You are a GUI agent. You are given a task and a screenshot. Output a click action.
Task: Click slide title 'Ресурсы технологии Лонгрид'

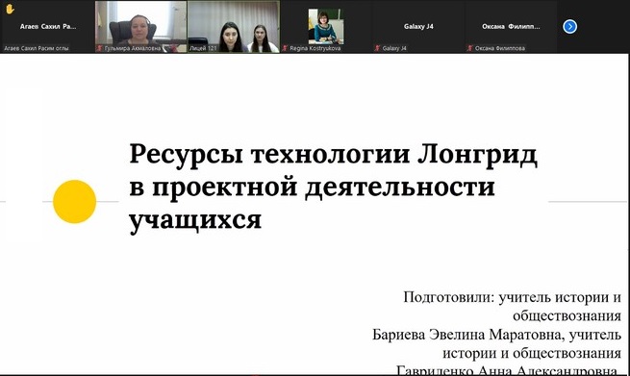(x=333, y=155)
